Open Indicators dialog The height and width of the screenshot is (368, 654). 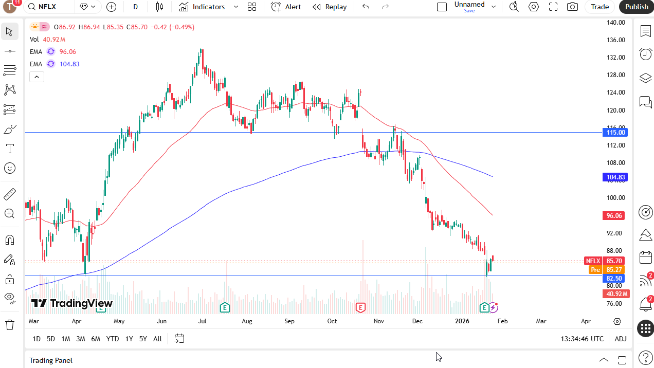point(202,7)
